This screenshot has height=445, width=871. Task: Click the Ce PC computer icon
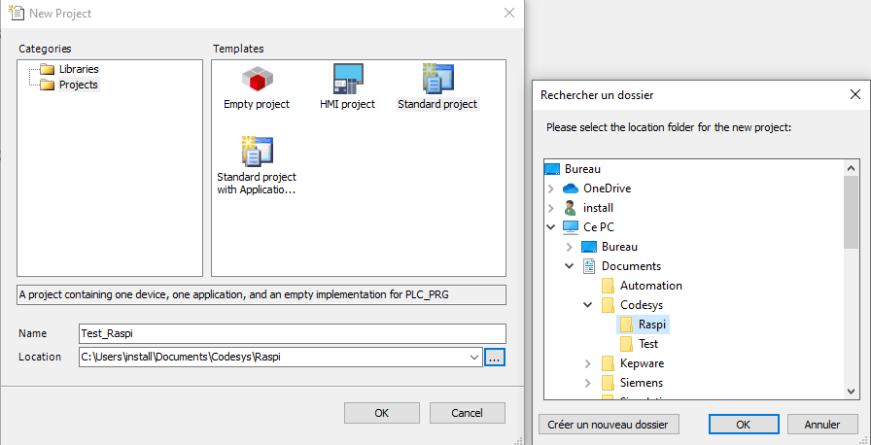571,227
